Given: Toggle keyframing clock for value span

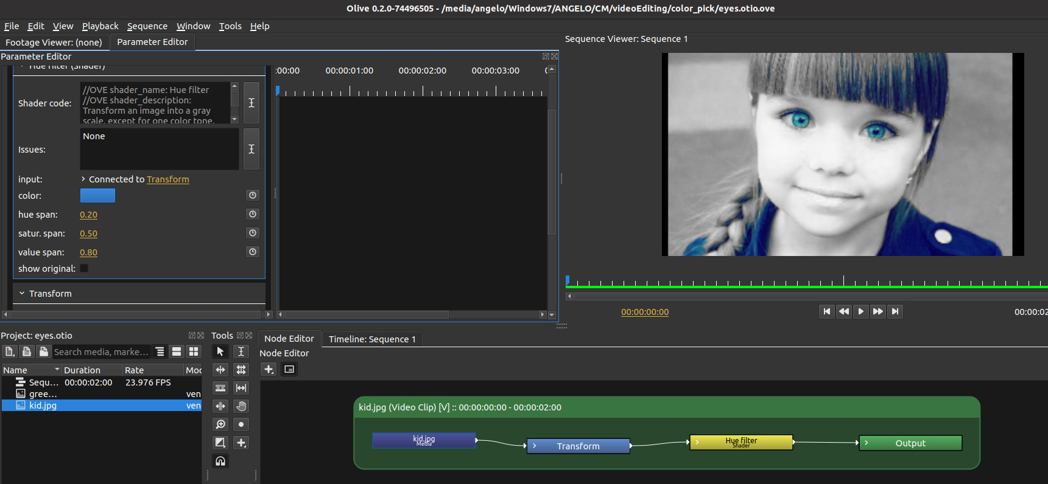Looking at the screenshot, I should coord(253,252).
